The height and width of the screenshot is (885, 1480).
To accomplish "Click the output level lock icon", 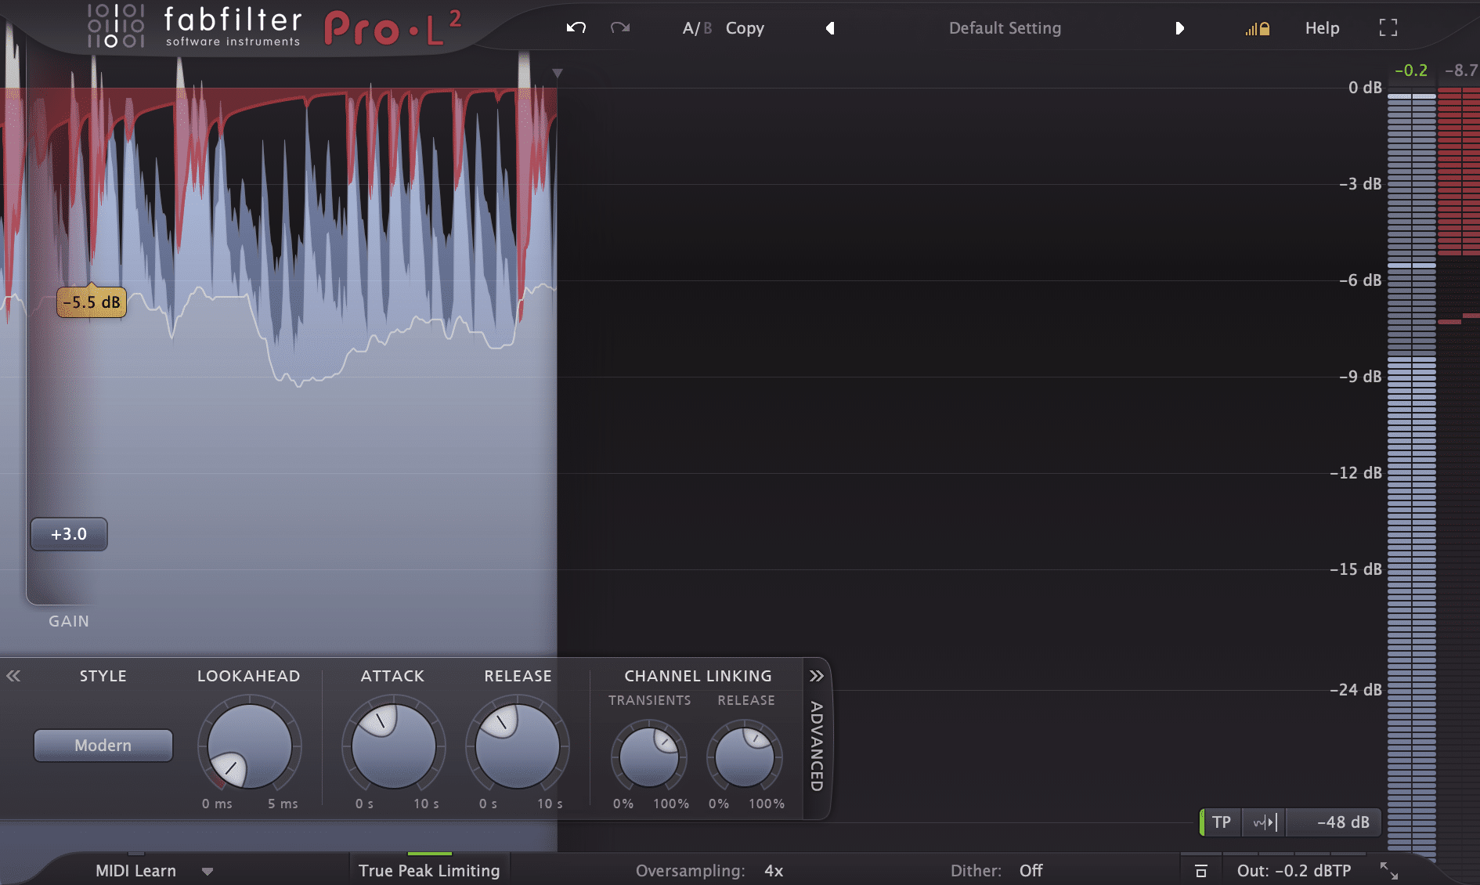I will coord(1258,29).
